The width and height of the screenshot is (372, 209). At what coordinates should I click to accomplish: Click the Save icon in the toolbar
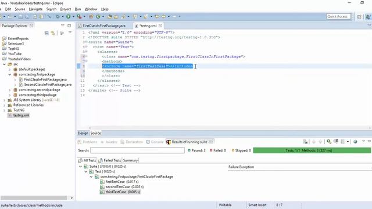tap(20, 16)
